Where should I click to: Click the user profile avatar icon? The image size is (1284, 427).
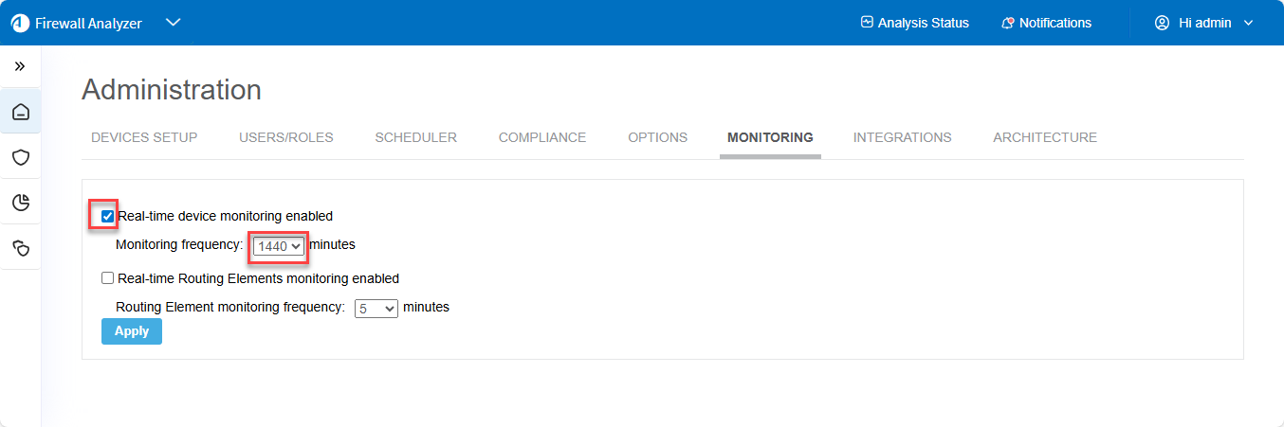(1162, 23)
